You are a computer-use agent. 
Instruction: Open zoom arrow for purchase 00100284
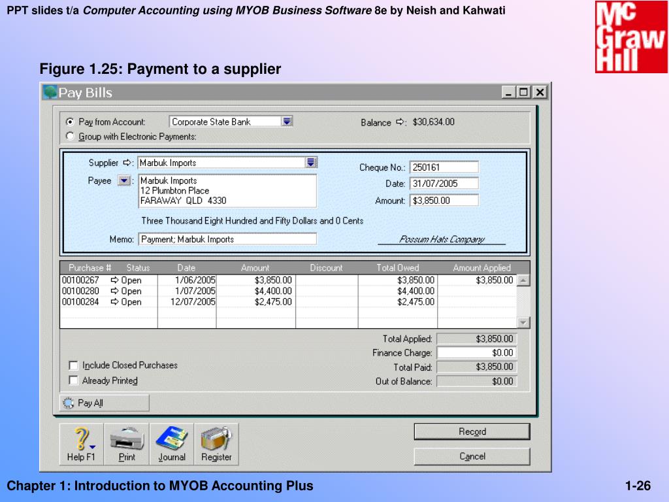[114, 302]
